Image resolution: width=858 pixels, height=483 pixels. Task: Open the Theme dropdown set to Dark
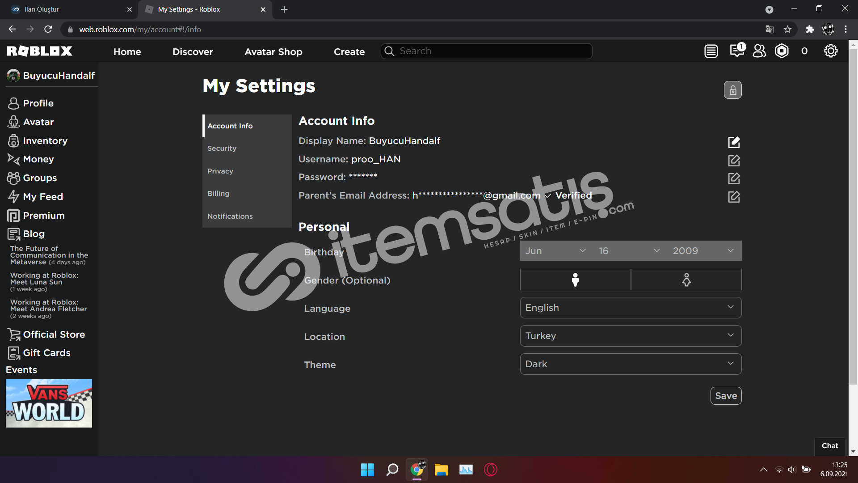631,364
